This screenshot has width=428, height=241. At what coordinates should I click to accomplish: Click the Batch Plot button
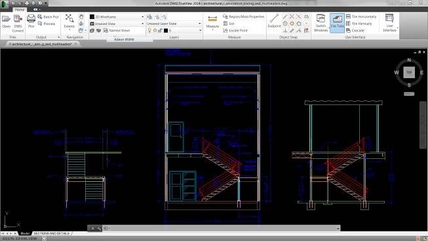click(x=48, y=16)
